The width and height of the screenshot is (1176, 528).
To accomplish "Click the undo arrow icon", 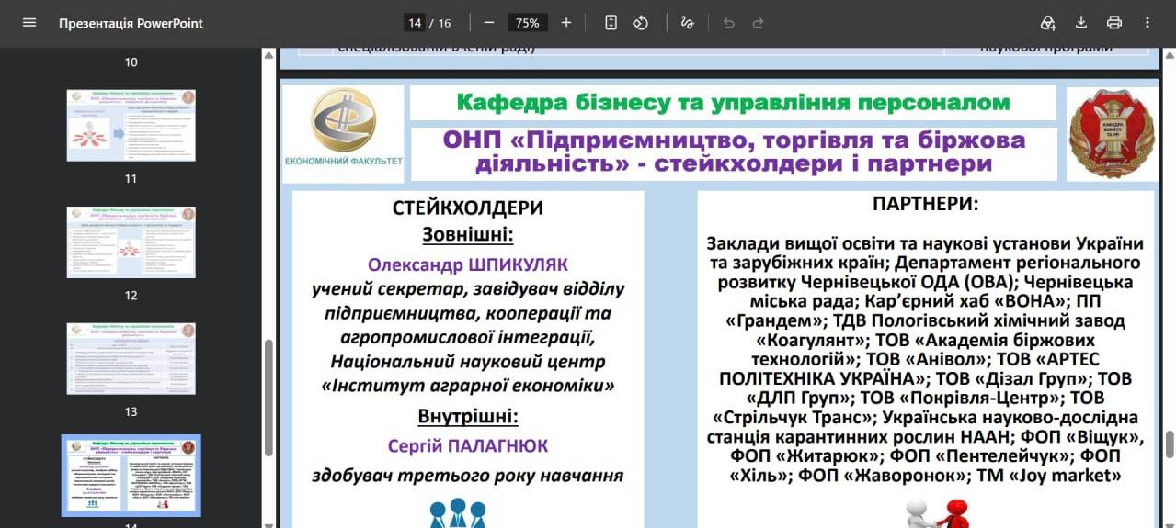I will coord(729,23).
